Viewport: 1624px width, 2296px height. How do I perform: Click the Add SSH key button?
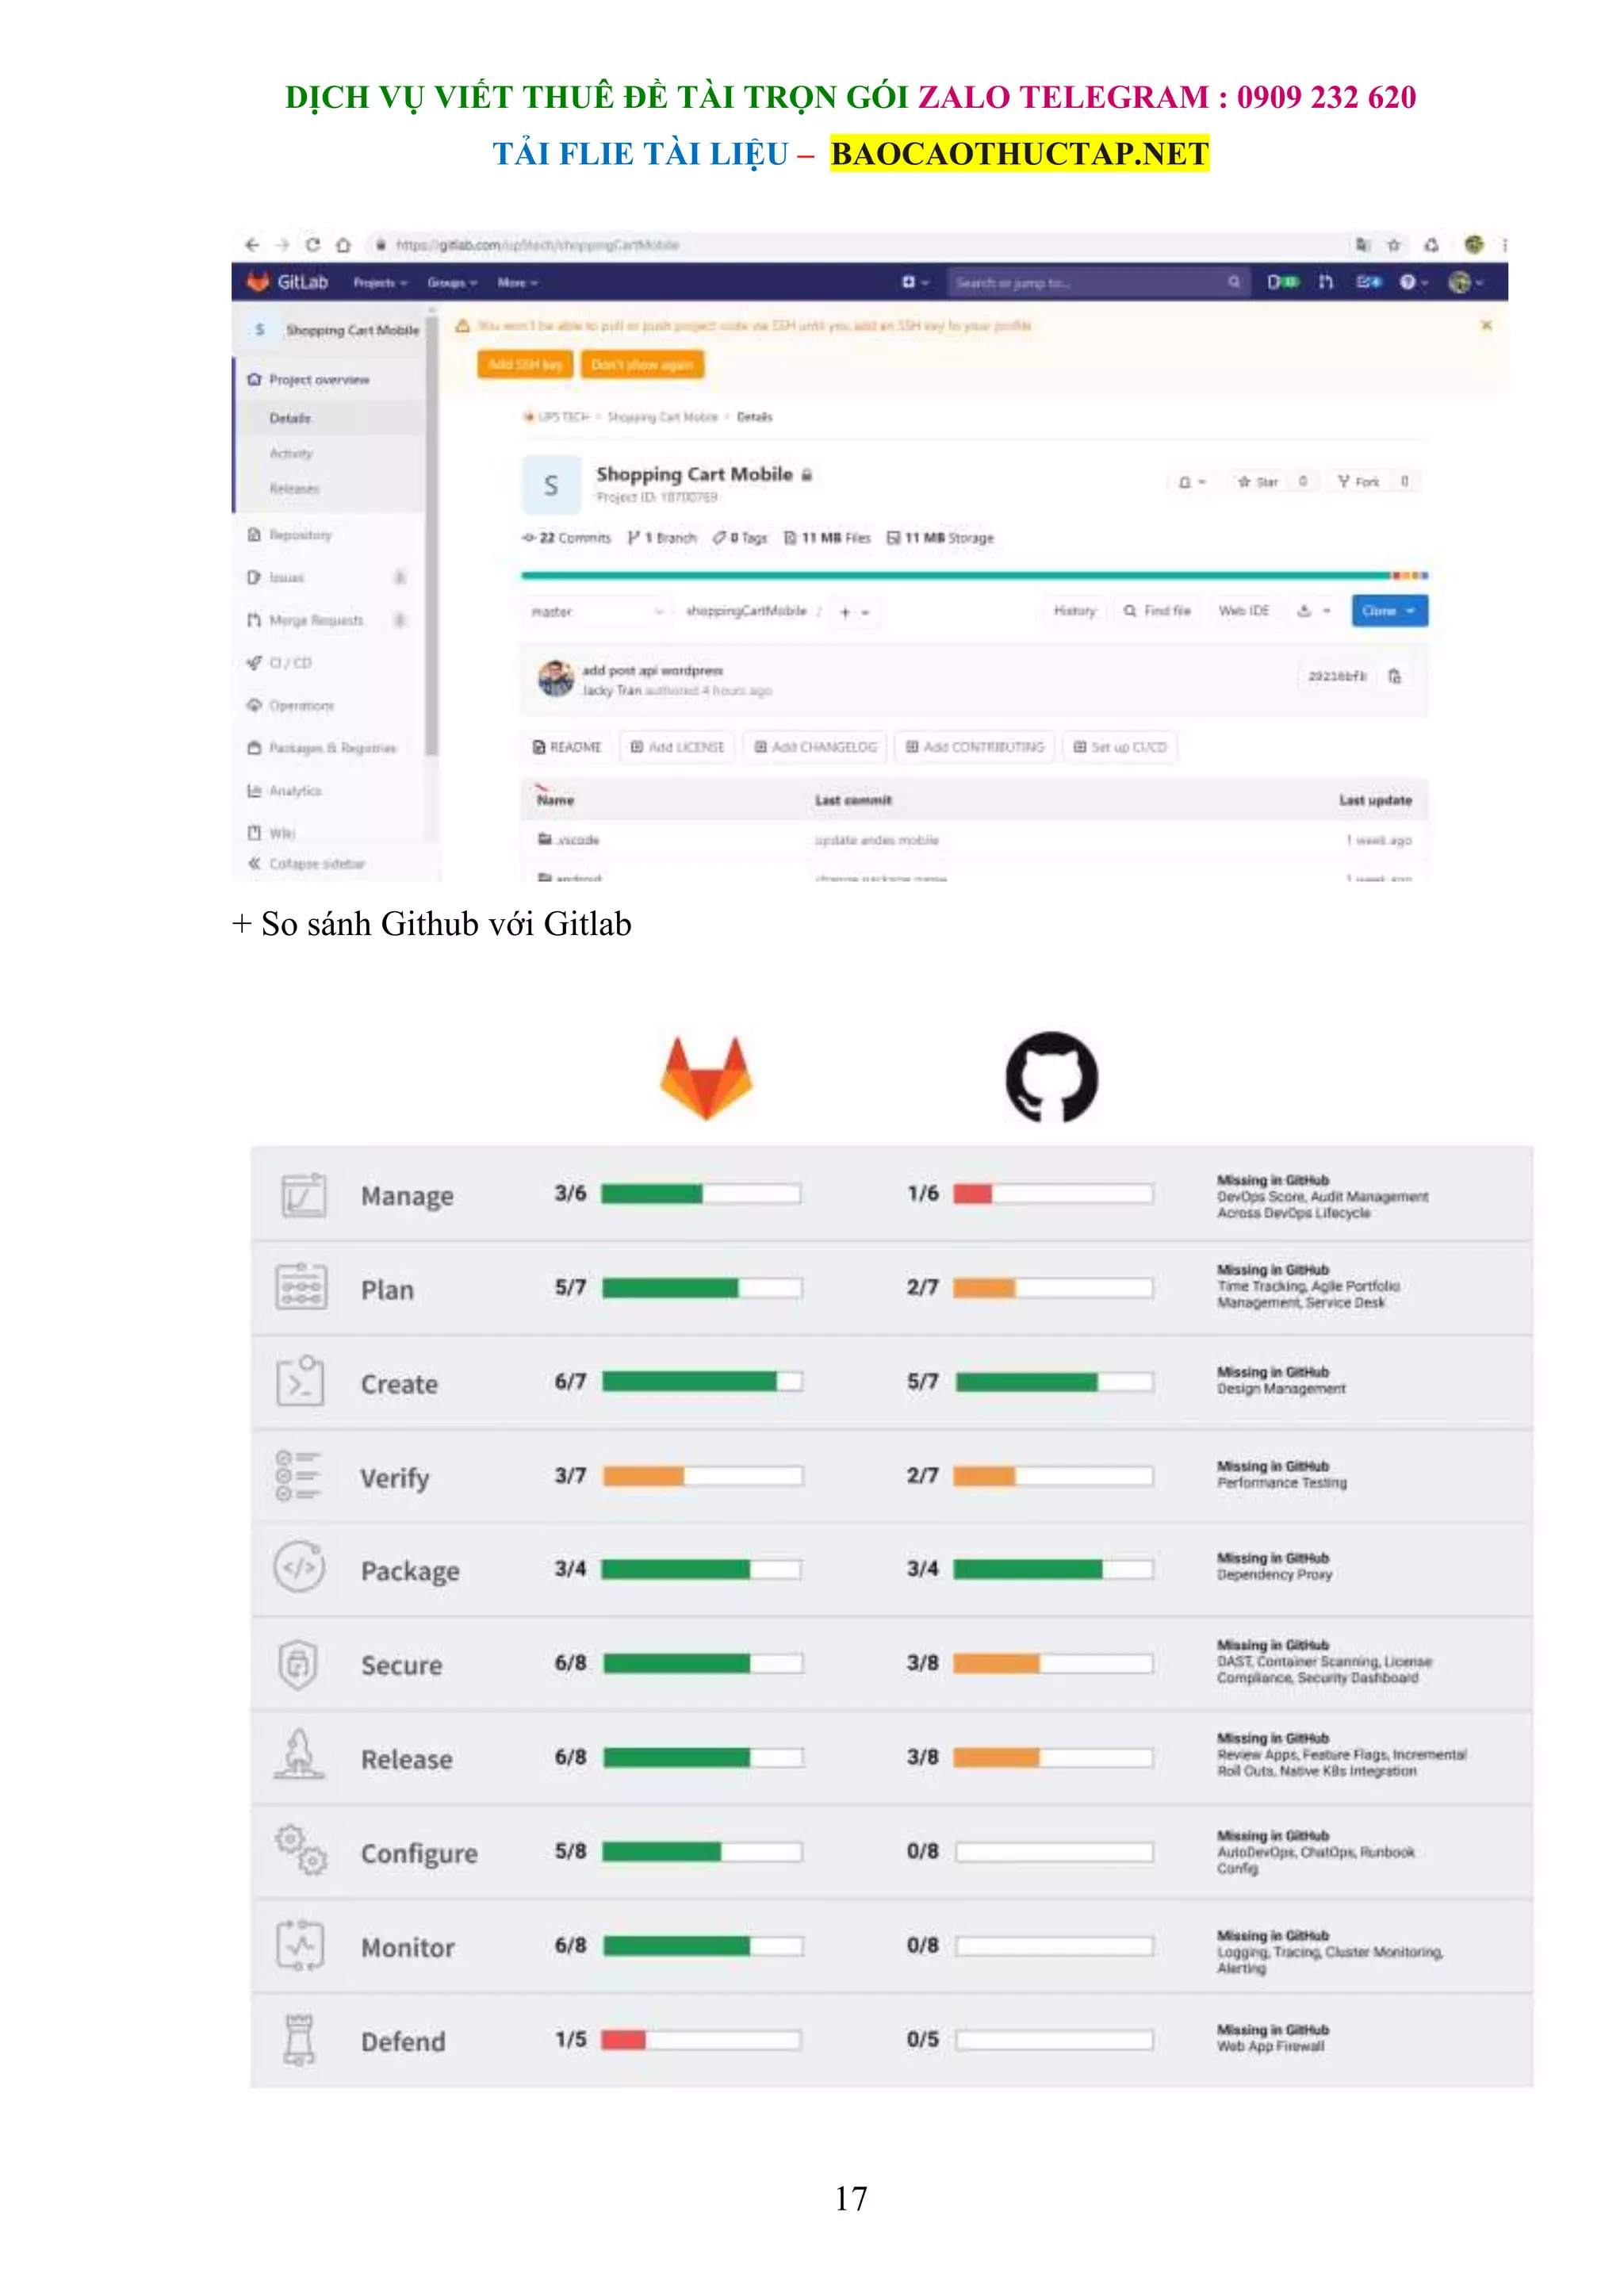525,365
